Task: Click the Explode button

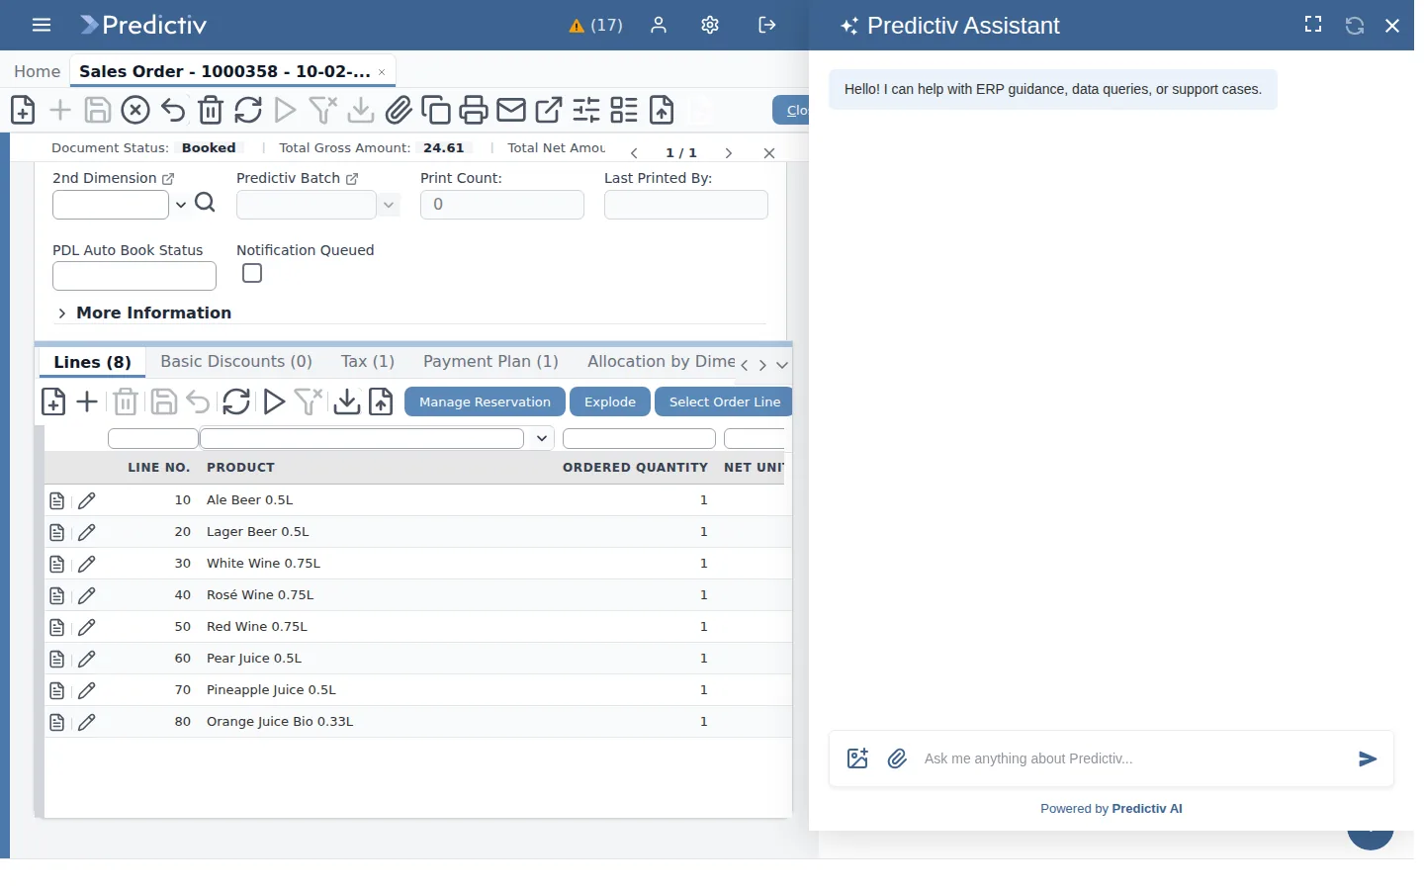Action: pos(610,401)
